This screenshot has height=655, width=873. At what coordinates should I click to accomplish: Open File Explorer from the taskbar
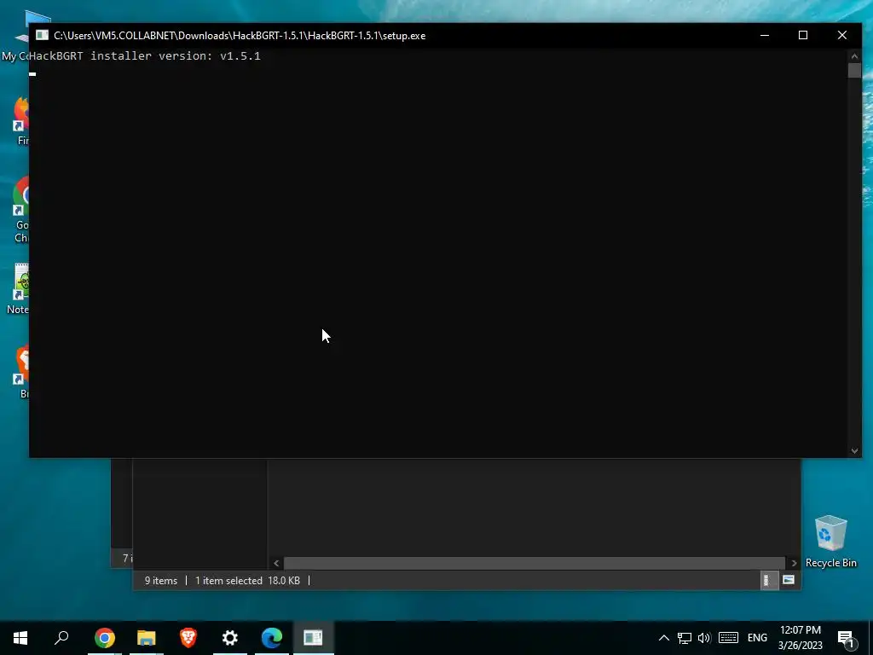pyautogui.click(x=147, y=638)
